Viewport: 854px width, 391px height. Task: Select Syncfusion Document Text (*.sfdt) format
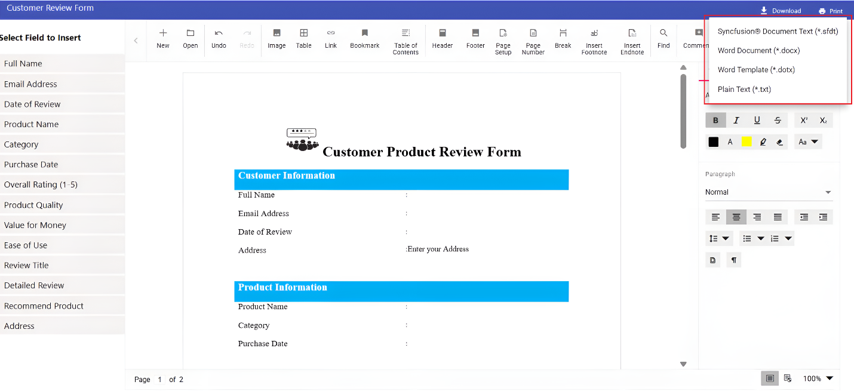(778, 31)
